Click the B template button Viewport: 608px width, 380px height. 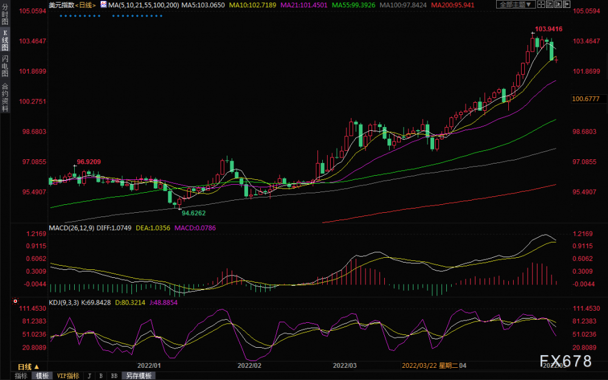click(x=101, y=376)
